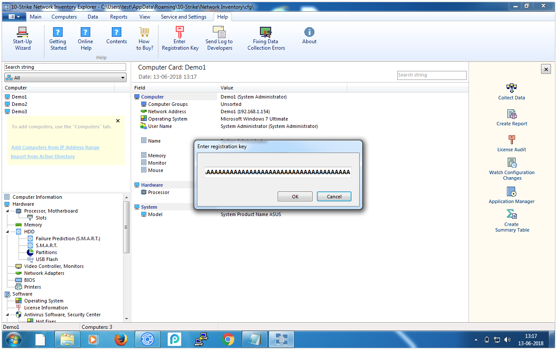
Task: Select Network Adapters tree item
Action: pyautogui.click(x=44, y=273)
